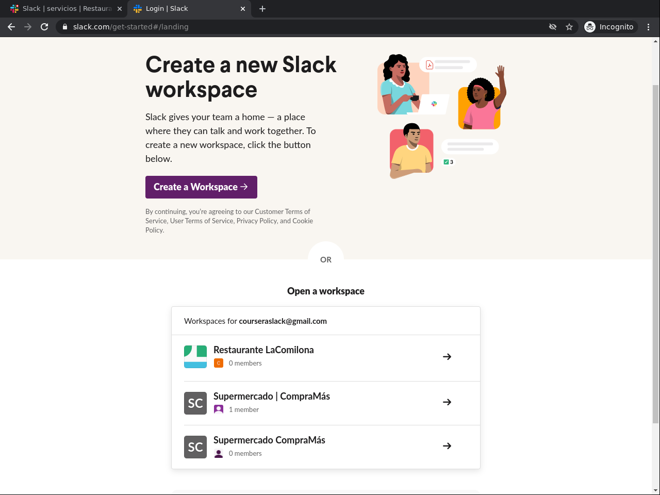Click the page vertical scrollbar down arrow
Image resolution: width=660 pixels, height=495 pixels.
point(655,490)
